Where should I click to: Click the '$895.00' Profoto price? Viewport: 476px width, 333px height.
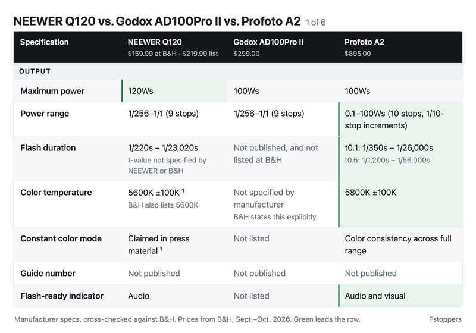click(x=358, y=54)
